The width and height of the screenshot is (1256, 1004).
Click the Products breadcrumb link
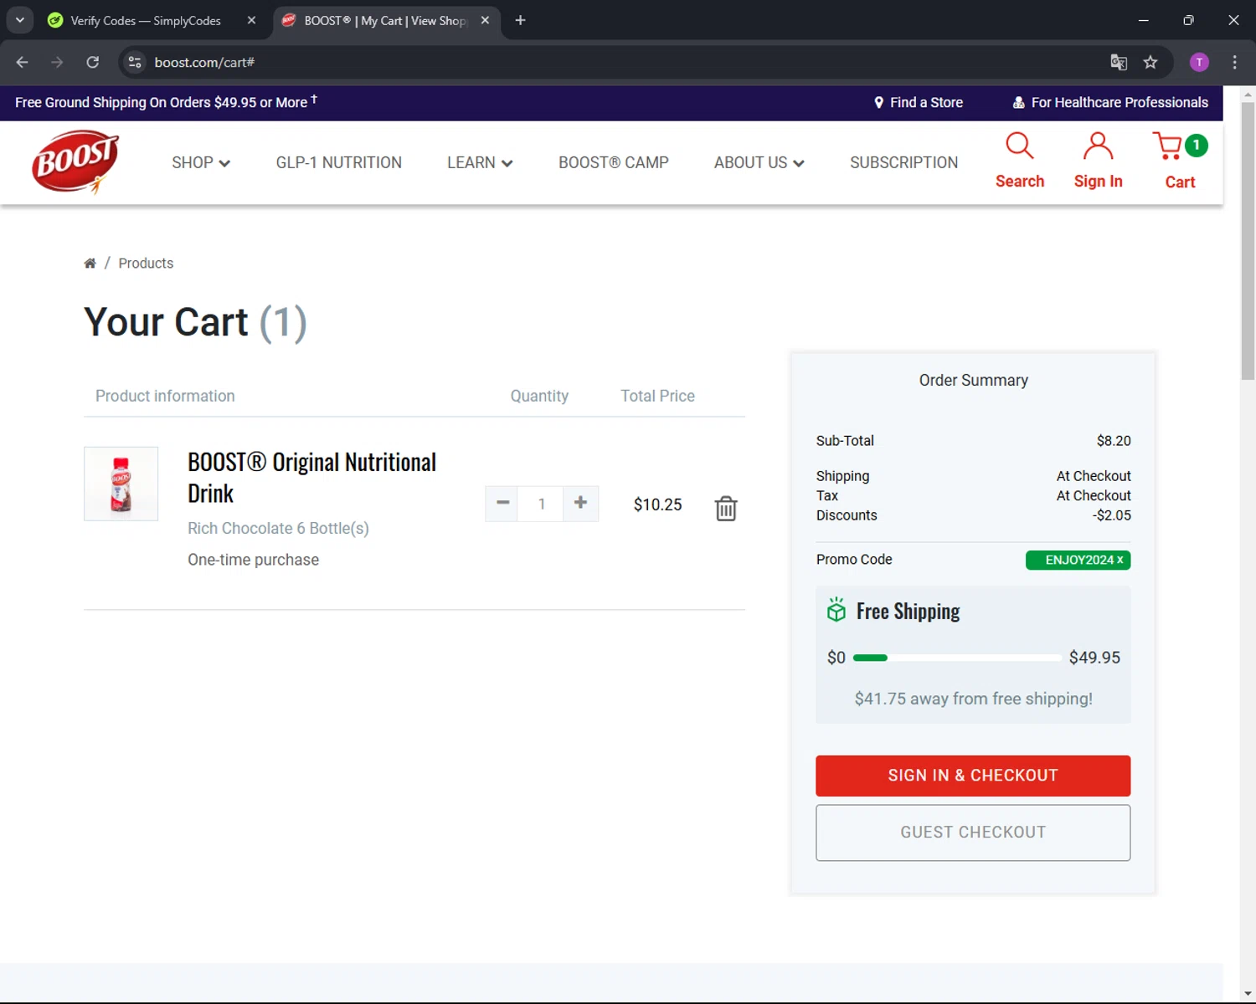146,263
